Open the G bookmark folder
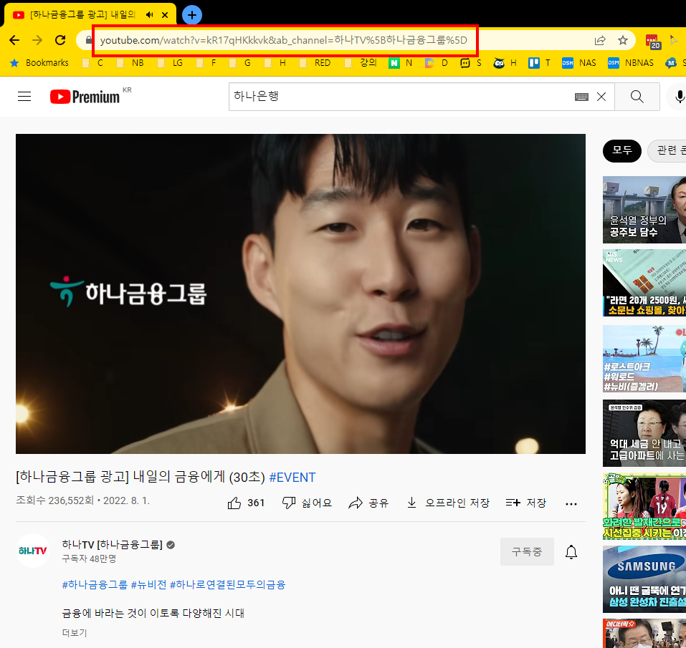This screenshot has width=686, height=648. coord(239,63)
